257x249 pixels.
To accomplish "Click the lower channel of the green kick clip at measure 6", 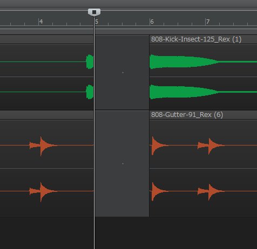I will pyautogui.click(x=184, y=92).
